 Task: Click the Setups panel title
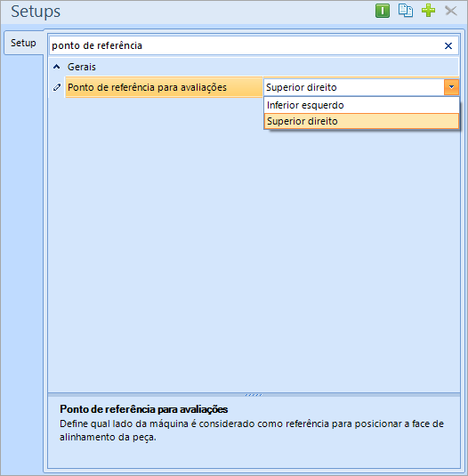[36, 12]
